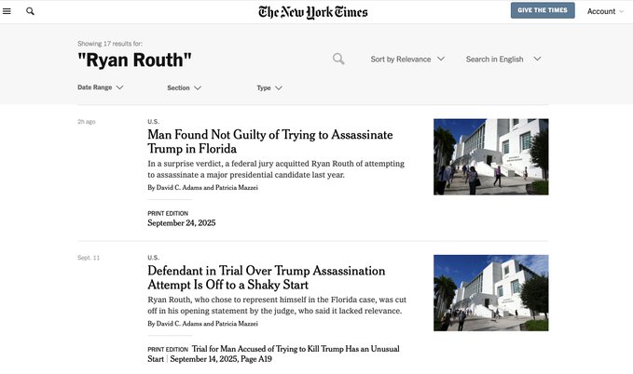
Task: Click summary 'Ryan Routh, who chose to represent himself'
Action: [x=277, y=305]
